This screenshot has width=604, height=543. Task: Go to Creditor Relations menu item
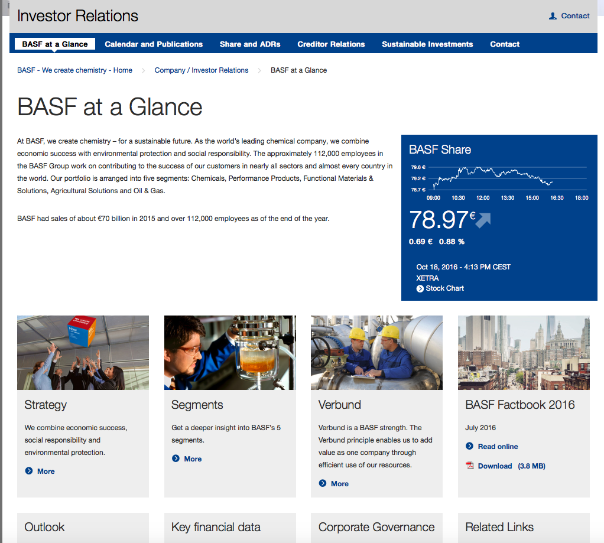point(331,44)
